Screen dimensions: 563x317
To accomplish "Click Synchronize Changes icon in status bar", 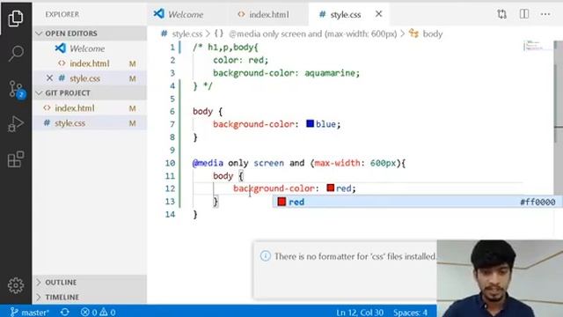I will tap(64, 312).
